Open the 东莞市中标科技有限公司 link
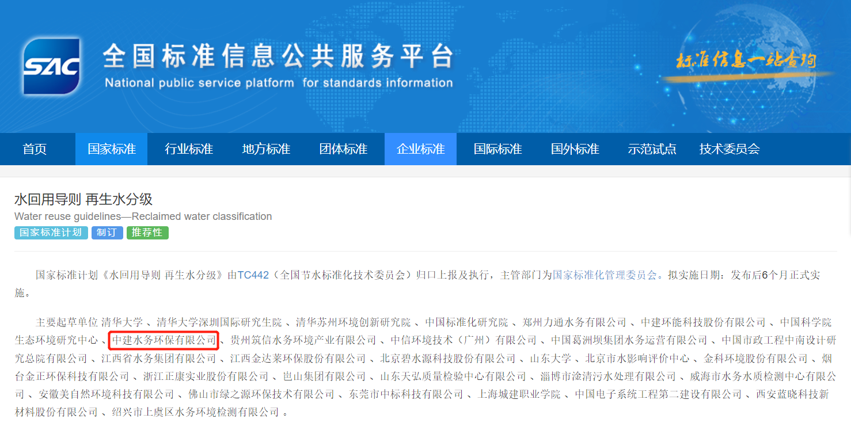This screenshot has width=851, height=430. [x=406, y=395]
